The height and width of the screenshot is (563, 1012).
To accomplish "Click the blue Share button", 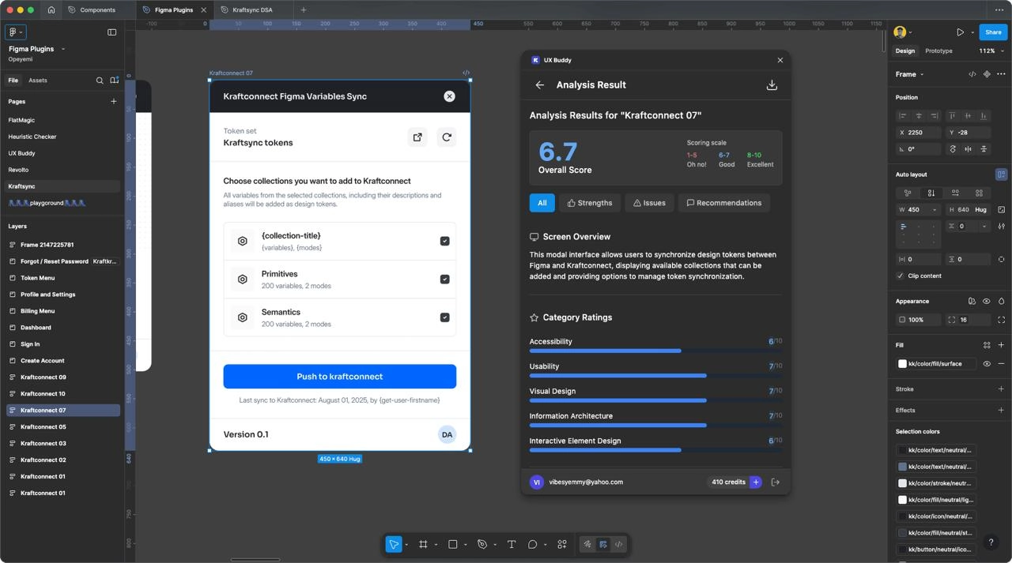I will click(993, 32).
